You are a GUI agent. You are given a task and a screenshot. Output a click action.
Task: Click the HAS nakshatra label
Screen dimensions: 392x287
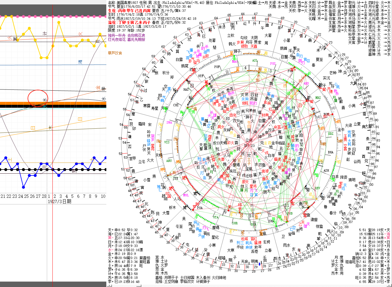(x=186, y=89)
